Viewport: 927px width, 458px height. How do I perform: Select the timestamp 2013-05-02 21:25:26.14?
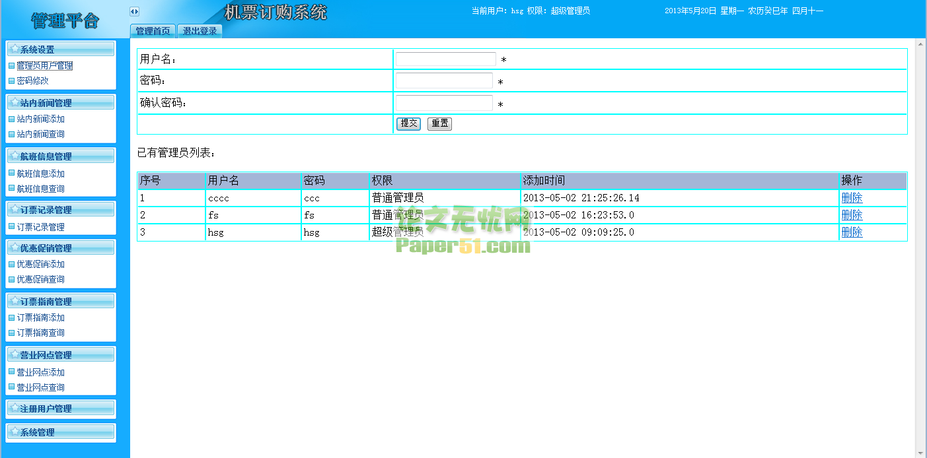point(581,198)
